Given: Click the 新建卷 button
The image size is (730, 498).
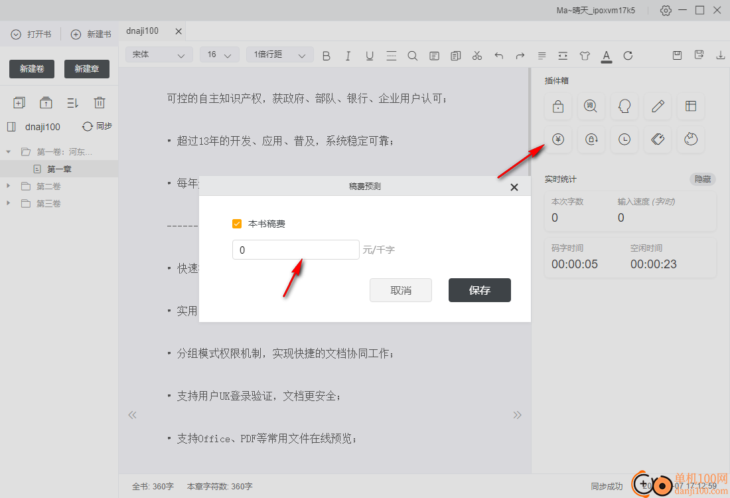Looking at the screenshot, I should point(32,69).
